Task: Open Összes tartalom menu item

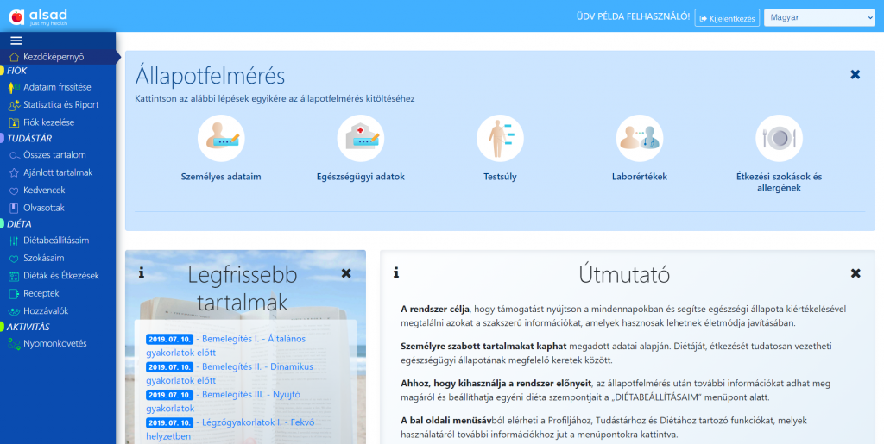Action: (54, 154)
